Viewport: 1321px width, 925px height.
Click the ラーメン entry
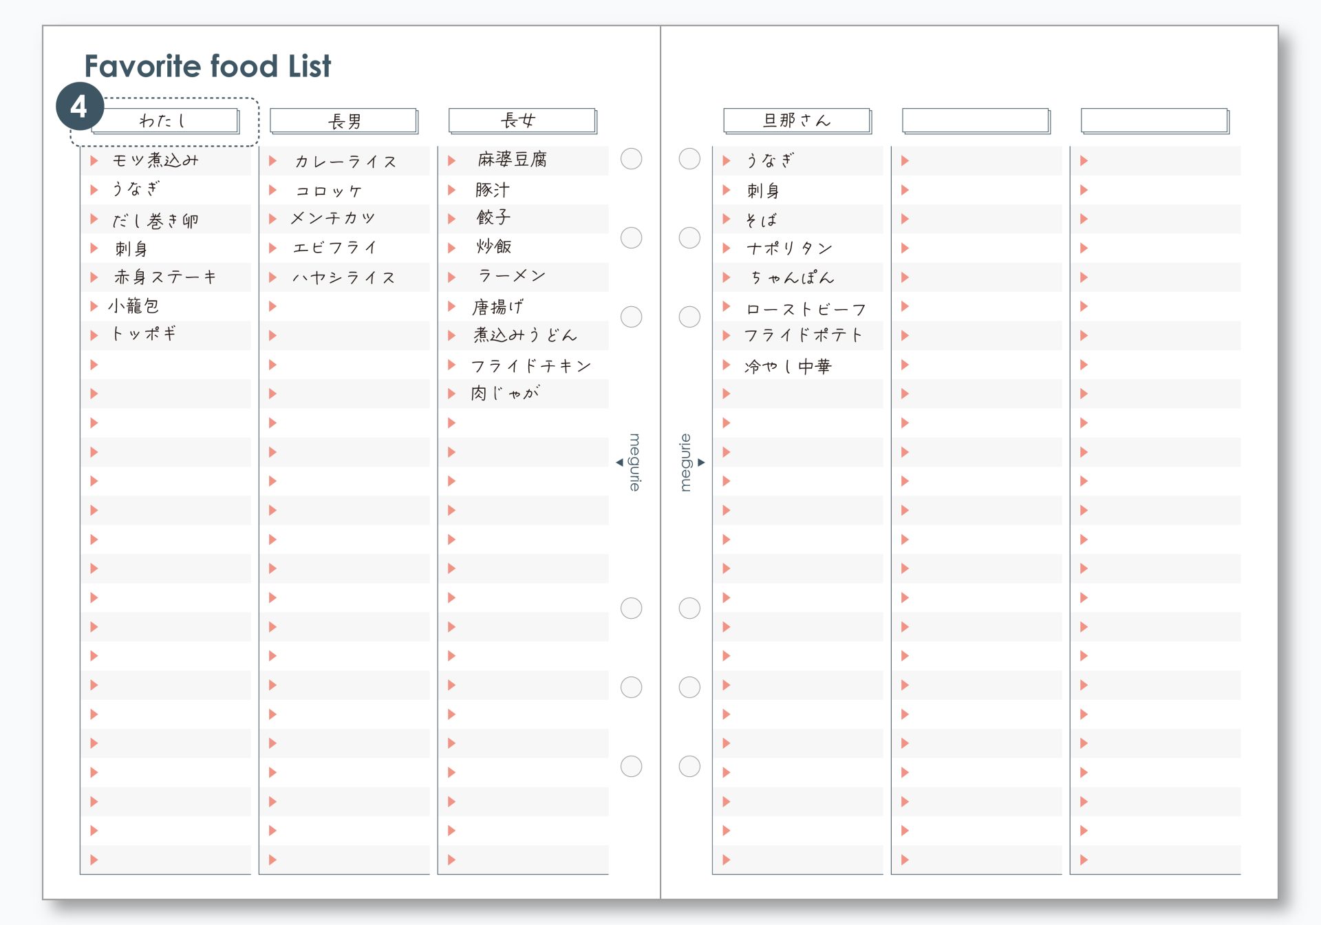click(x=511, y=276)
